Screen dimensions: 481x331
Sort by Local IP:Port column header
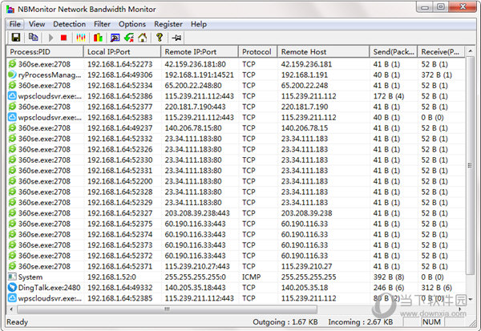pos(122,51)
